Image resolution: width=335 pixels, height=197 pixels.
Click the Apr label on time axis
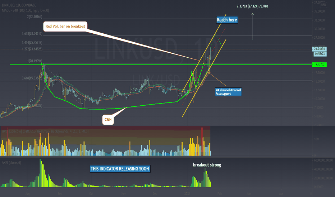(281, 193)
